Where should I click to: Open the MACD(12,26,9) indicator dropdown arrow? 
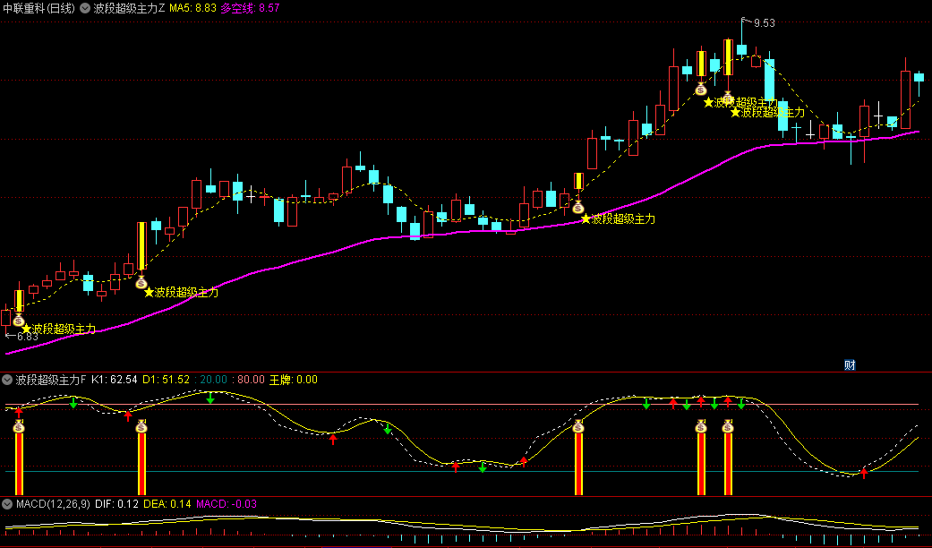click(7, 504)
